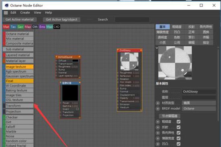
Task: Click Get Active material button
Action: (x=20, y=20)
